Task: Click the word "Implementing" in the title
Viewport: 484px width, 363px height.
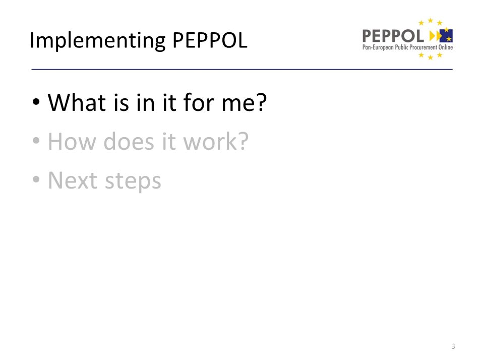Action: (98, 41)
